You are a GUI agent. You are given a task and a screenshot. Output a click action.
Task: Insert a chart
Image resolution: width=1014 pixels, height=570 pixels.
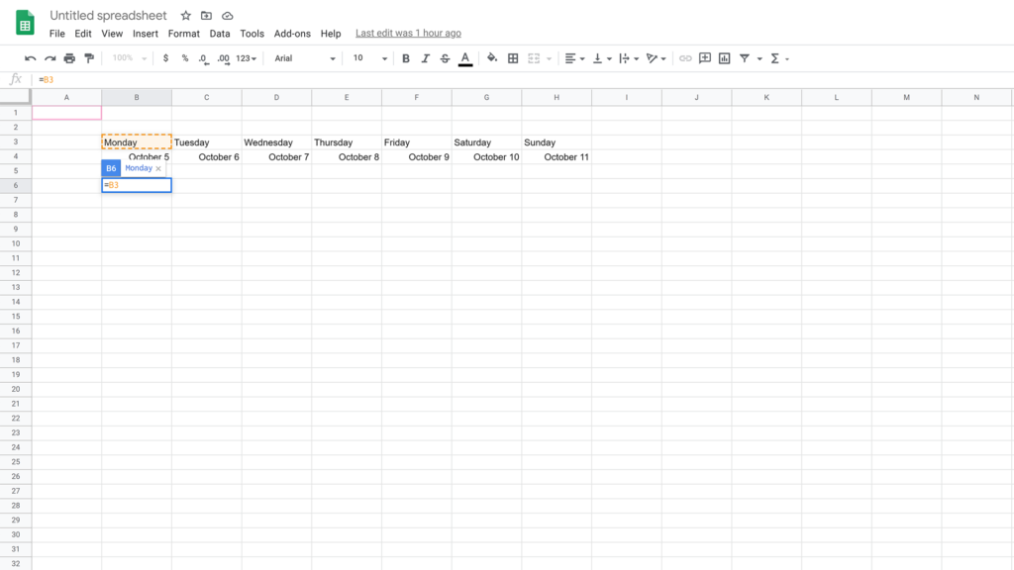click(x=725, y=58)
